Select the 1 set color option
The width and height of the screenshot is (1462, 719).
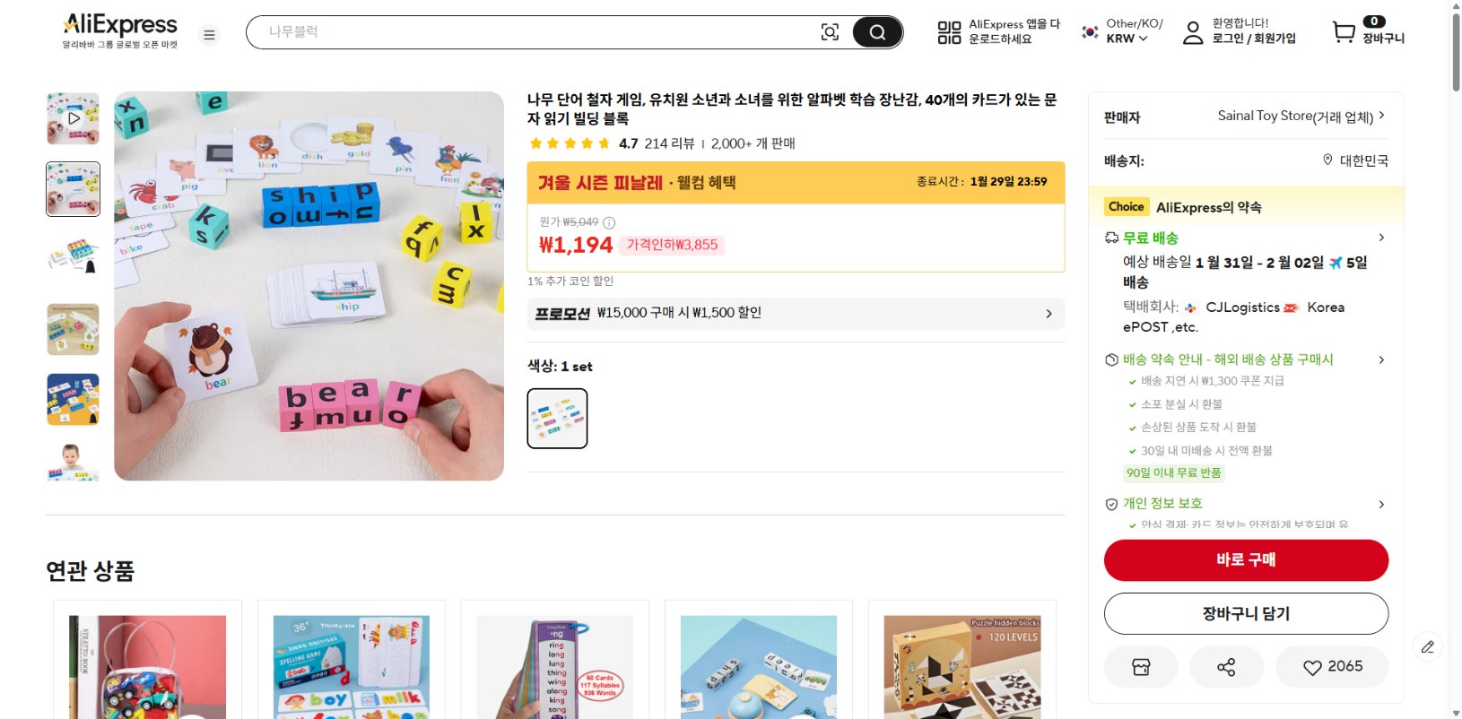[x=557, y=419]
